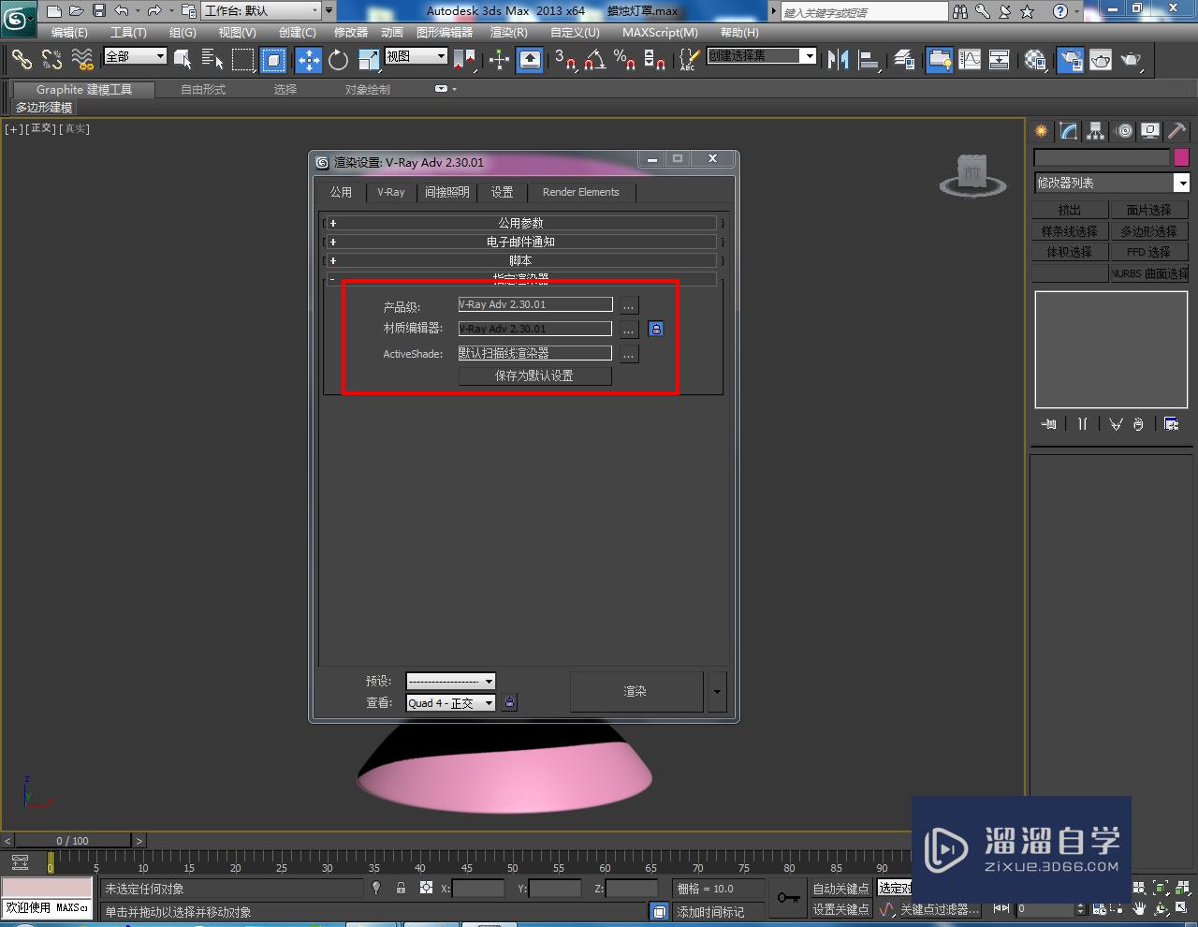Open 修改器列表 modifier list dropdown
1198x927 pixels.
point(1111,183)
